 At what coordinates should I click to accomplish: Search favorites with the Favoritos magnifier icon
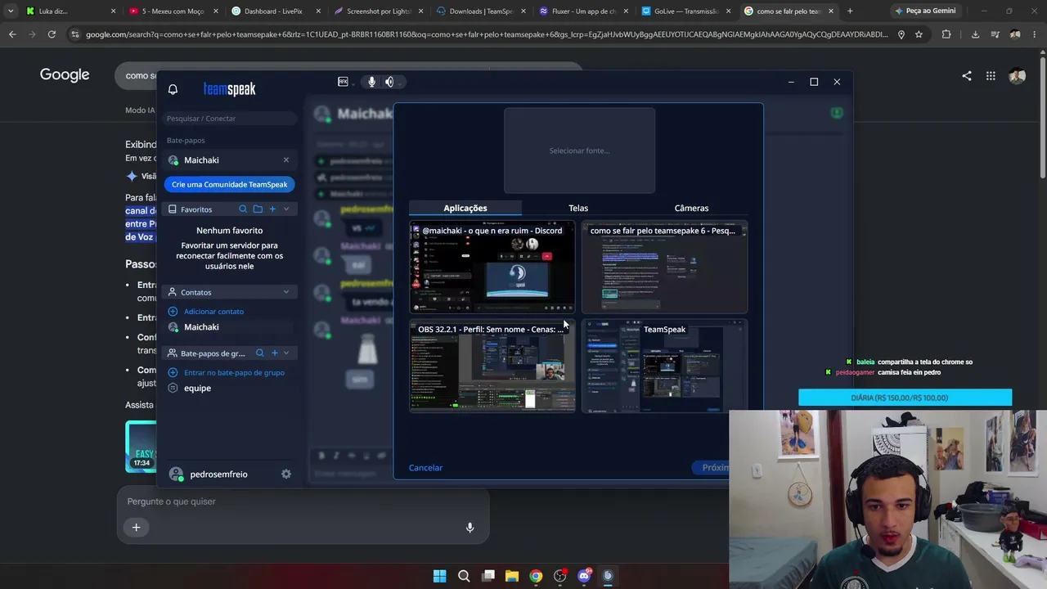coord(243,209)
